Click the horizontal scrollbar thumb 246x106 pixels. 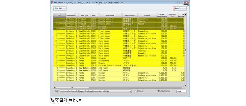(x=72, y=88)
